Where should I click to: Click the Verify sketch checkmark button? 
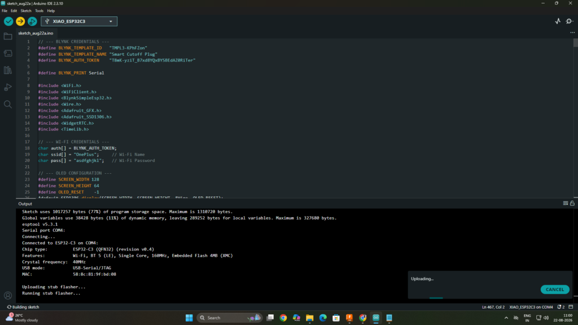click(8, 21)
